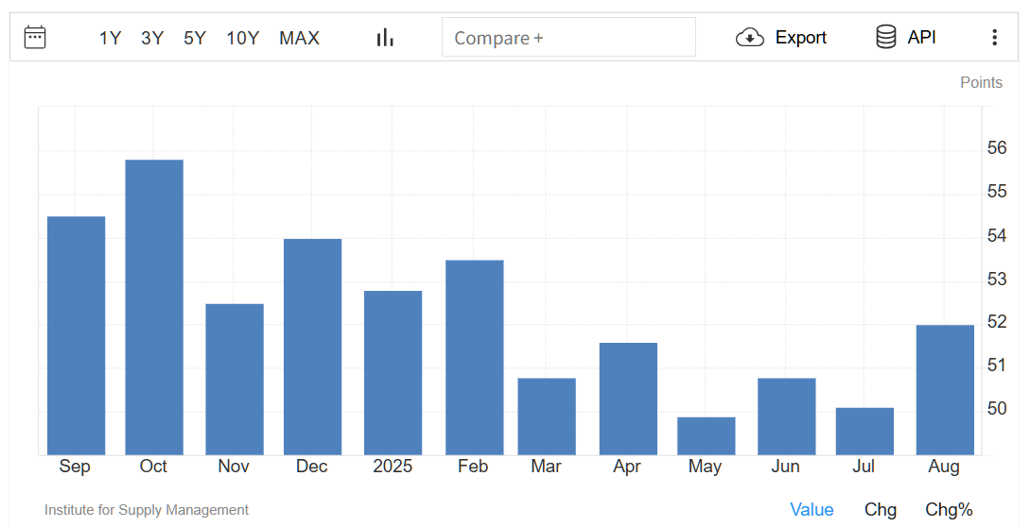Screen dimensions: 1030x527
Task: Switch to the Chg tab
Action: coord(881,509)
